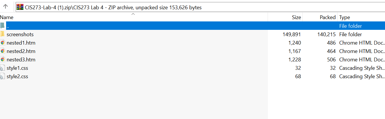Sort files by the Size column header
Screen dimensions: 385x119
pyautogui.click(x=296, y=17)
